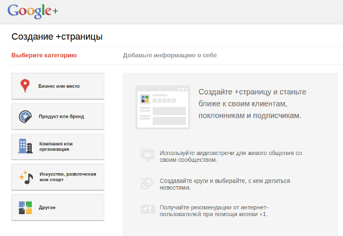The width and height of the screenshot is (343, 236).
Task: Click the Создавайте круги description text
Action: click(225, 184)
